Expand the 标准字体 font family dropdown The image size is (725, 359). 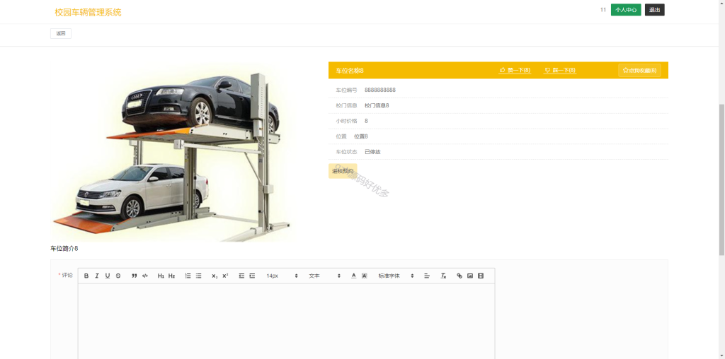pyautogui.click(x=396, y=276)
